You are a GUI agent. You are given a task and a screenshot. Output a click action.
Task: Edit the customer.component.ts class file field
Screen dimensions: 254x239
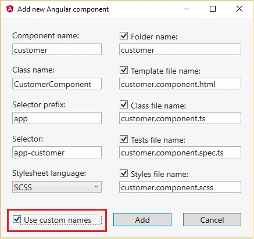[x=180, y=118]
